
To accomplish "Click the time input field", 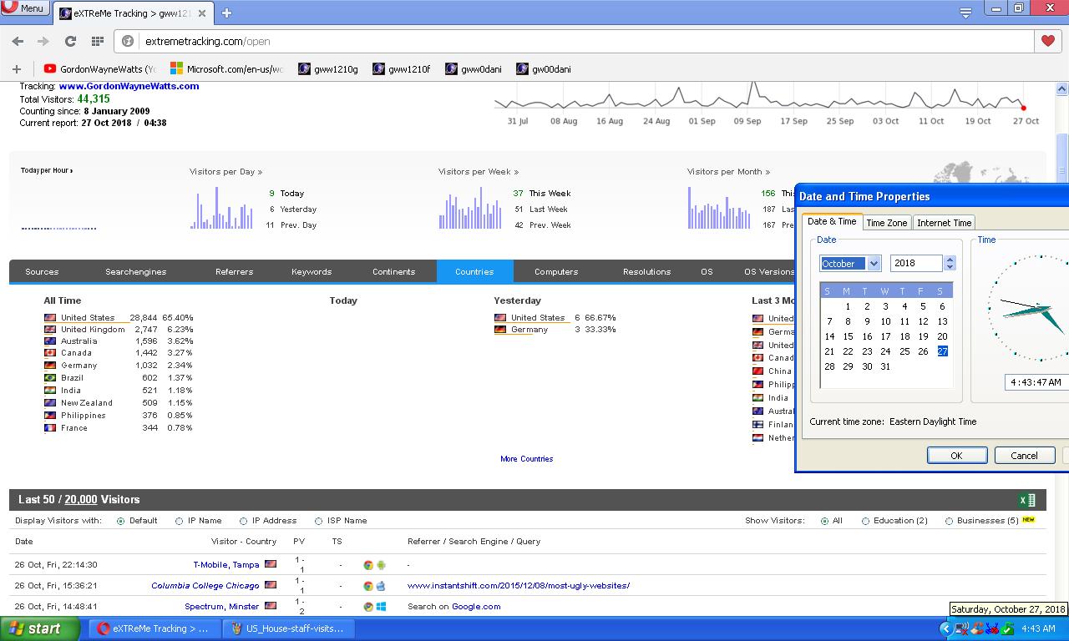I will 1036,382.
